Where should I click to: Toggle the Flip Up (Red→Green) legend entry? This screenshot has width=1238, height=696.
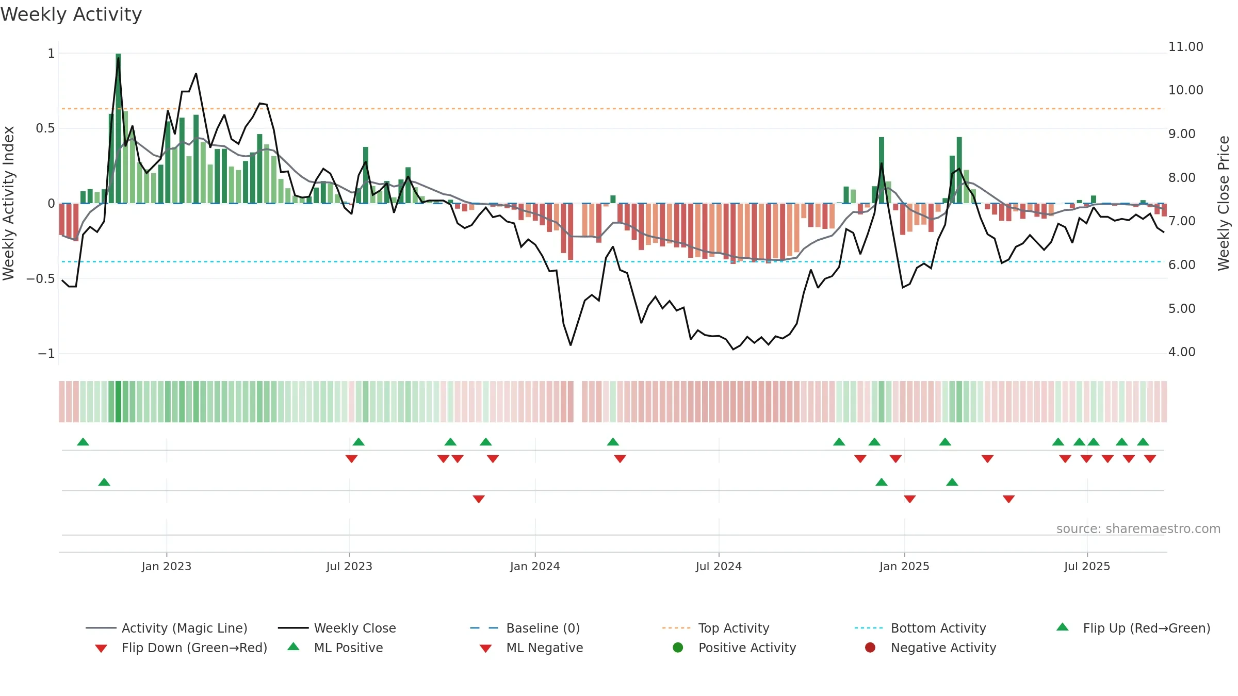pos(1133,628)
